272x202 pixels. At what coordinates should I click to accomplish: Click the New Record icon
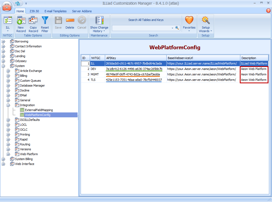(x=21, y=21)
